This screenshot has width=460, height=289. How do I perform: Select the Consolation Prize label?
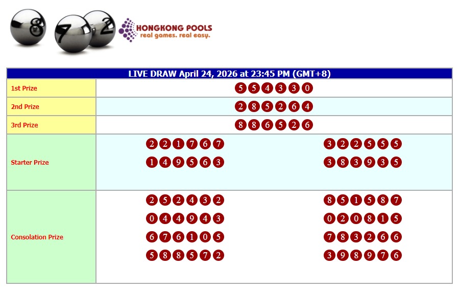click(x=37, y=237)
